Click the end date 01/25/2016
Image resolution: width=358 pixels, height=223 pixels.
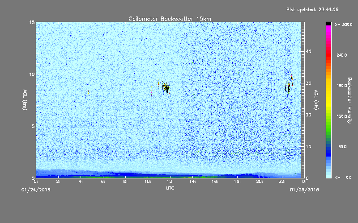(304, 190)
